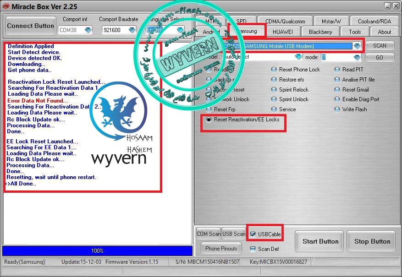This screenshot has height=277, width=402.
Task: Expand the Language Select dropdown
Action: 180,30
